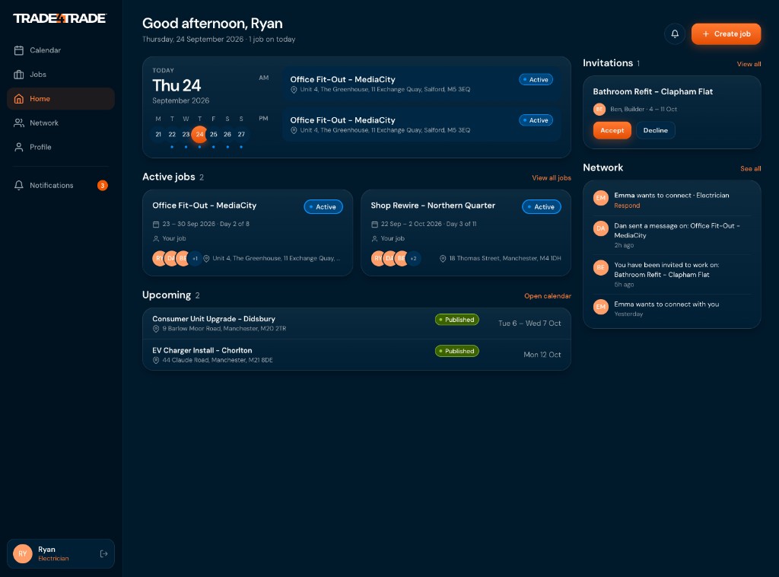Accept the Bathroom Refit invitation
Image resolution: width=779 pixels, height=577 pixels.
pyautogui.click(x=612, y=130)
